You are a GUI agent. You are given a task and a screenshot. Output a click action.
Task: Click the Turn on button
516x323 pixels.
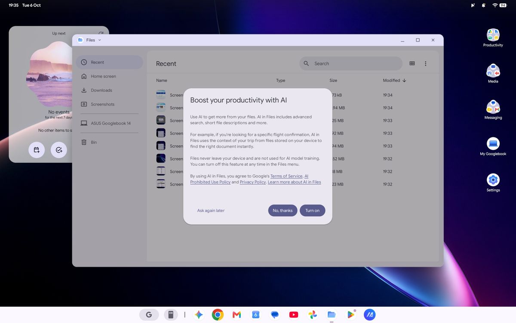click(x=312, y=211)
